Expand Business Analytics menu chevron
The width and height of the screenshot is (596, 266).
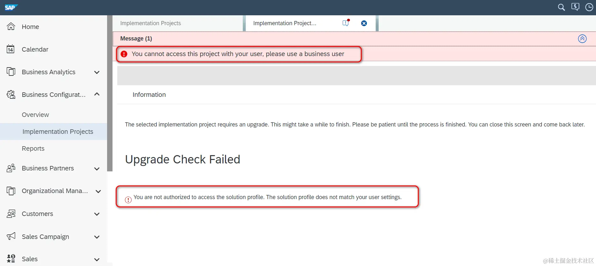tap(97, 72)
